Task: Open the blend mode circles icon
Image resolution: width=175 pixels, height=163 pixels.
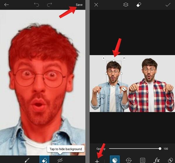Action: 170,160
